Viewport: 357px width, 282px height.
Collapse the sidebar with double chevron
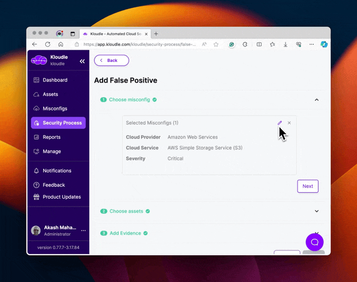82,61
